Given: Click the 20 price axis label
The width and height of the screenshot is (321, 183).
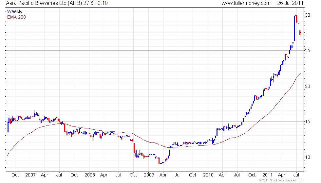Looking at the screenshot, I should coord(307,86).
